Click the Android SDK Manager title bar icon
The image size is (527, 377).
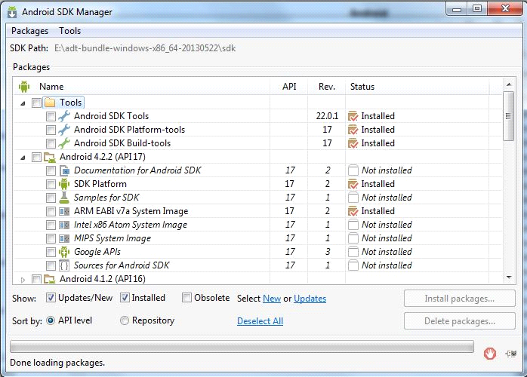[12, 12]
